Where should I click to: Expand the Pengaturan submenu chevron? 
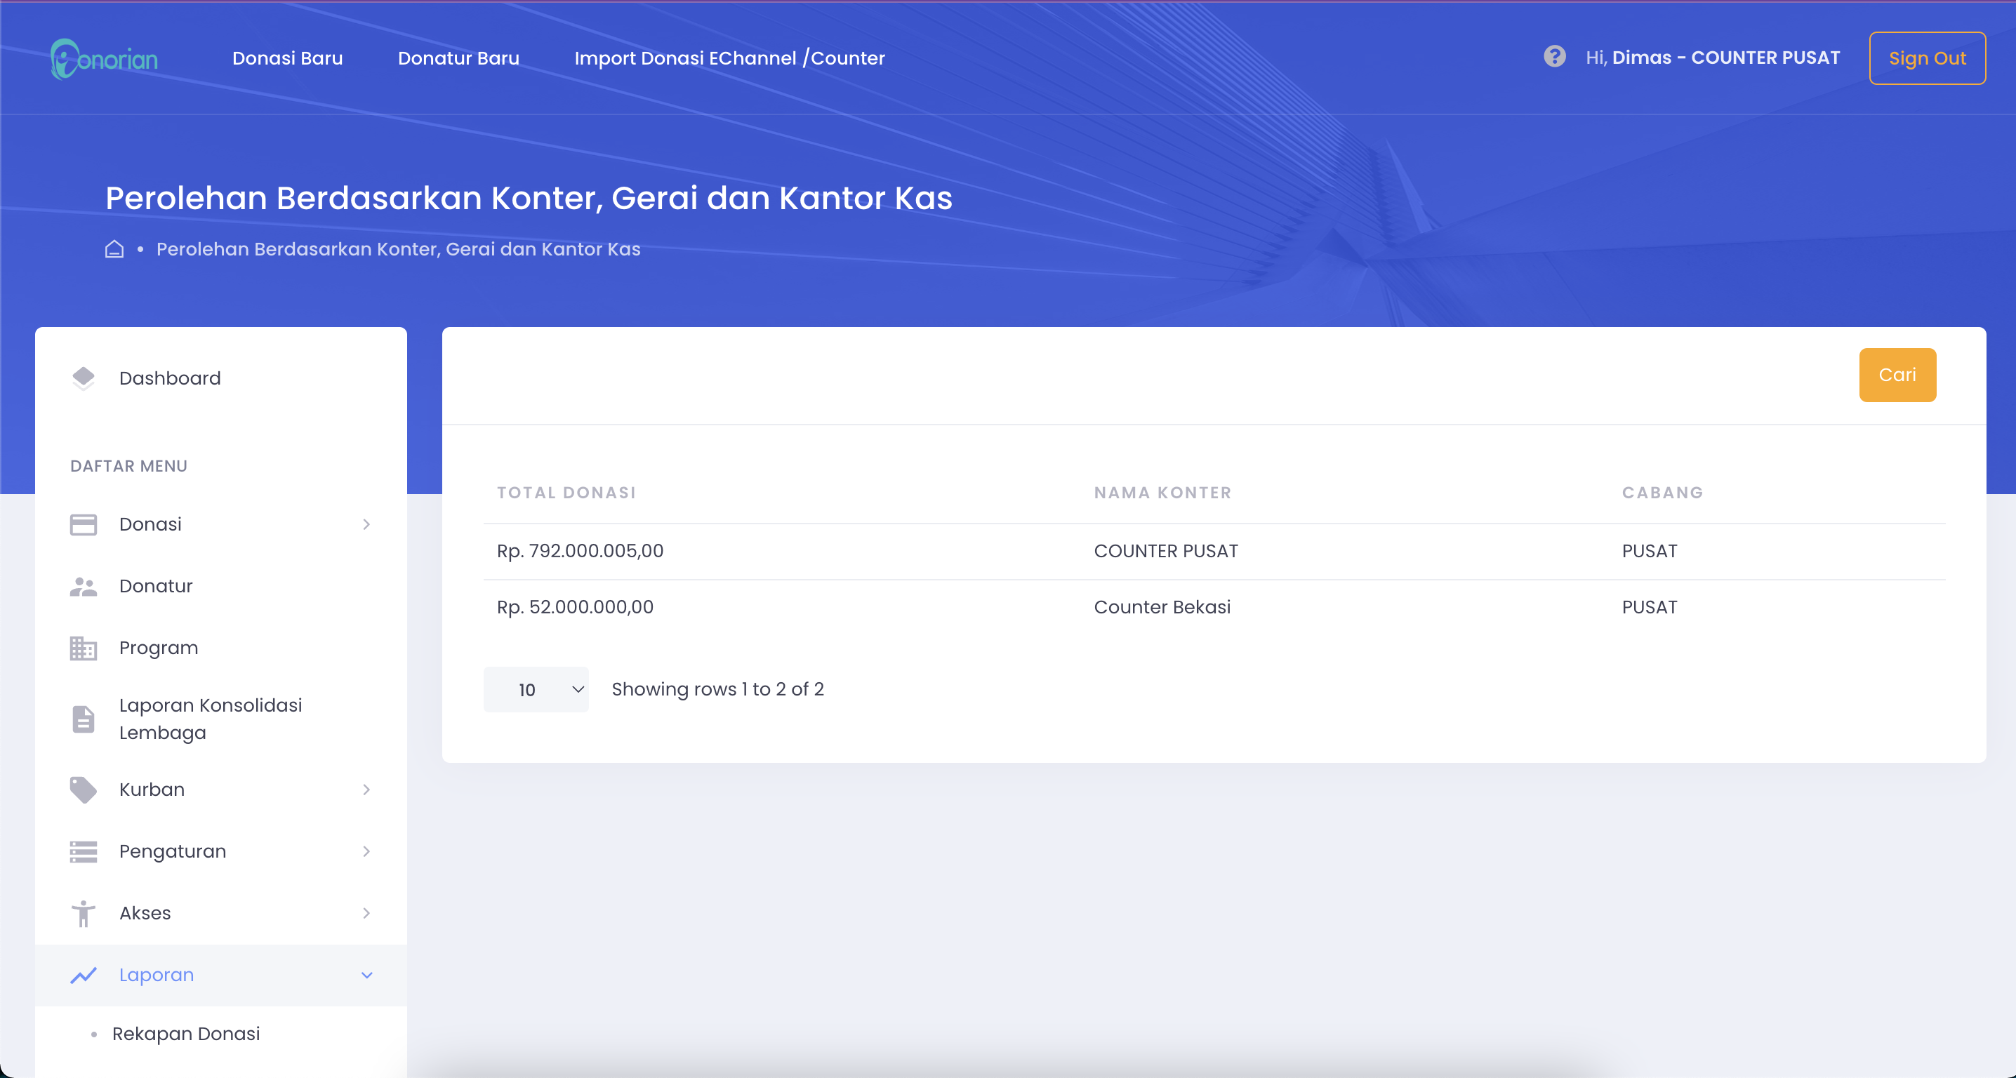coord(366,851)
